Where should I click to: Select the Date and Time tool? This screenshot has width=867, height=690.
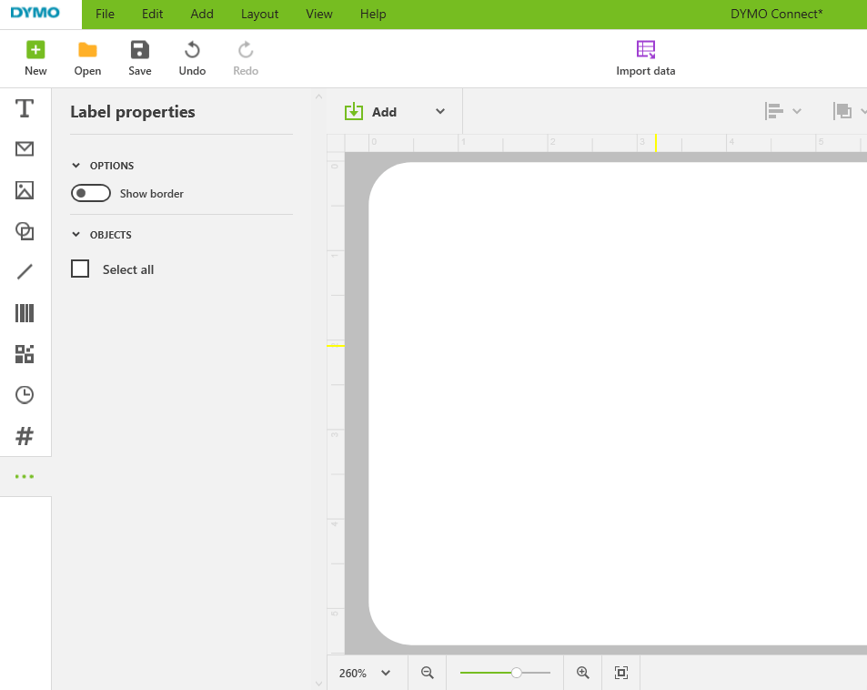click(25, 394)
